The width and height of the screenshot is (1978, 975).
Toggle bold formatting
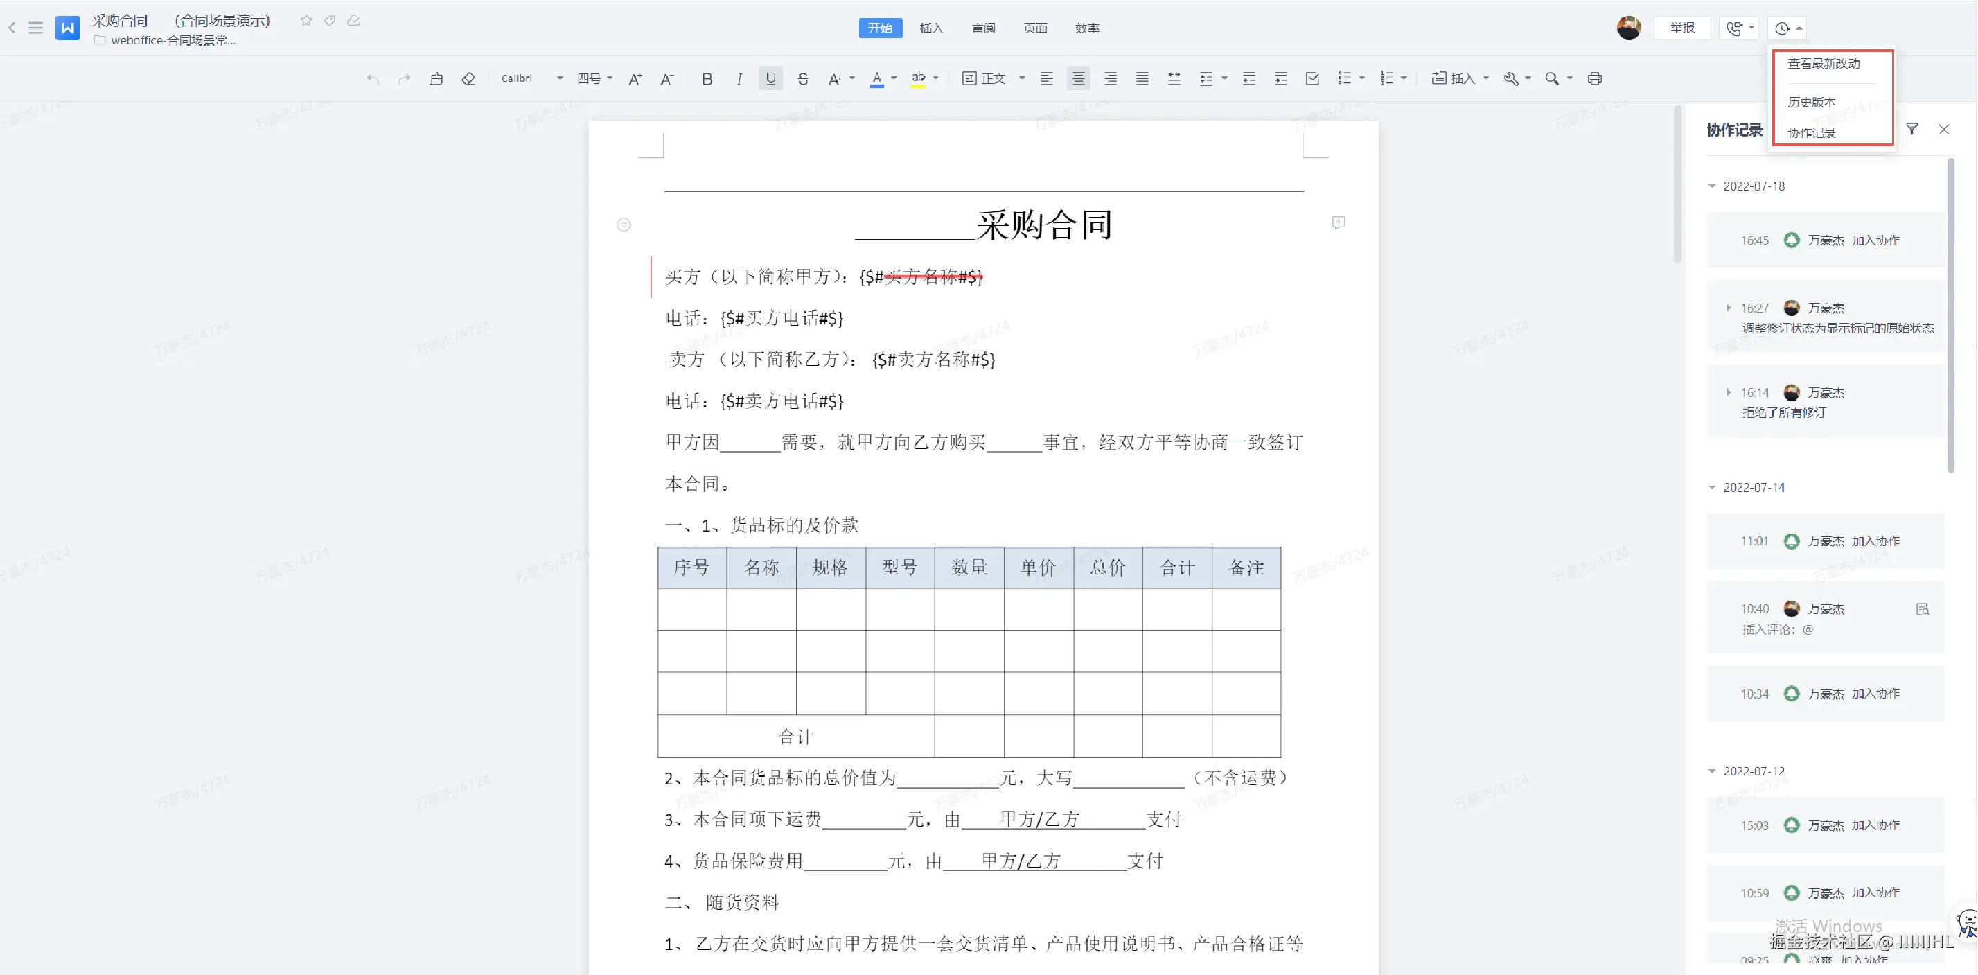707,78
